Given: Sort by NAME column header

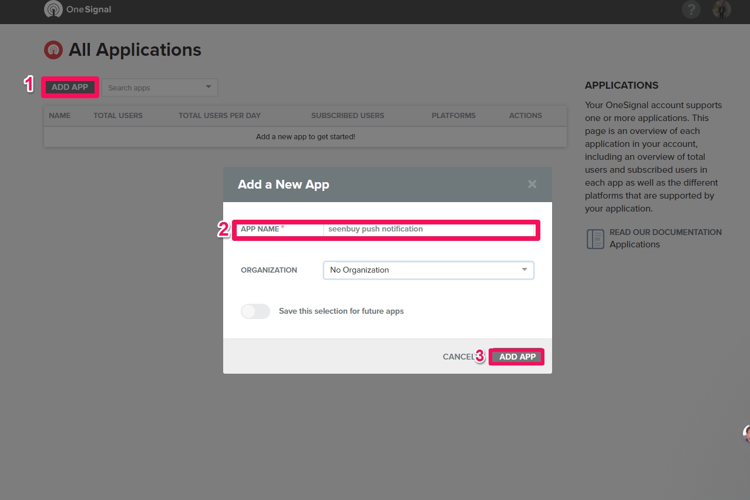Looking at the screenshot, I should coord(60,116).
